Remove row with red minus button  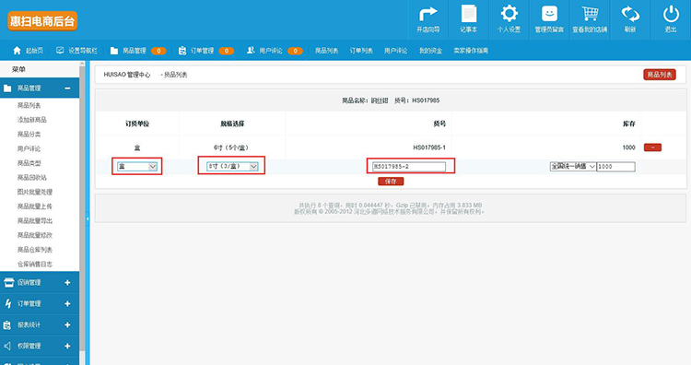[652, 147]
